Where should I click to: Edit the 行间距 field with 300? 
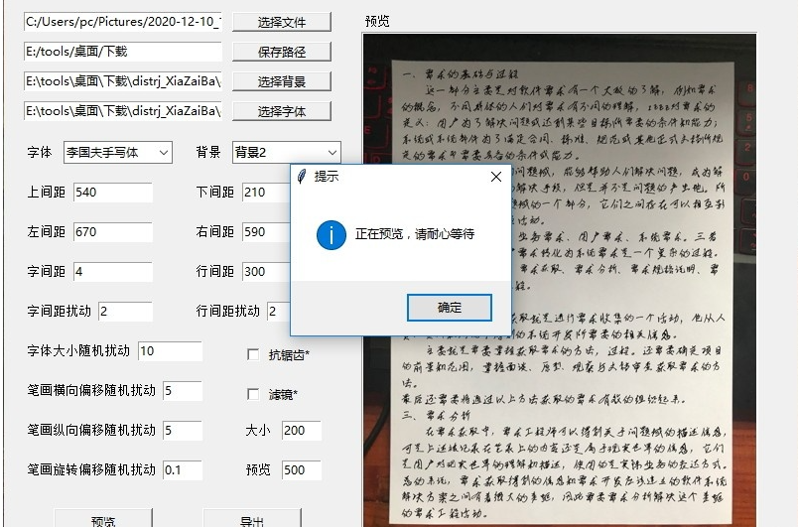[266, 271]
